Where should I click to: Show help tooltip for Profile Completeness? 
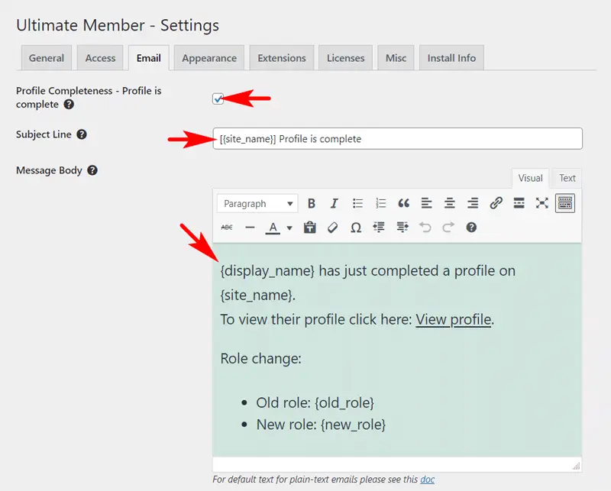(x=69, y=105)
